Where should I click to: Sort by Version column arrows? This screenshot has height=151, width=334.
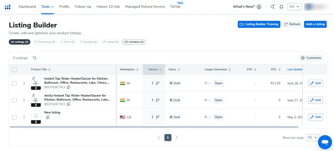point(160,69)
